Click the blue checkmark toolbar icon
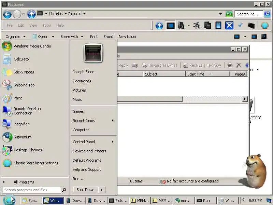This screenshot has height=205, width=273. [x=240, y=25]
